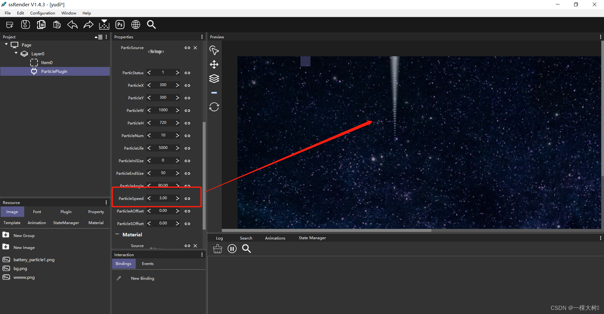
Task: Click the Redo arrow in the toolbar
Action: 88,25
